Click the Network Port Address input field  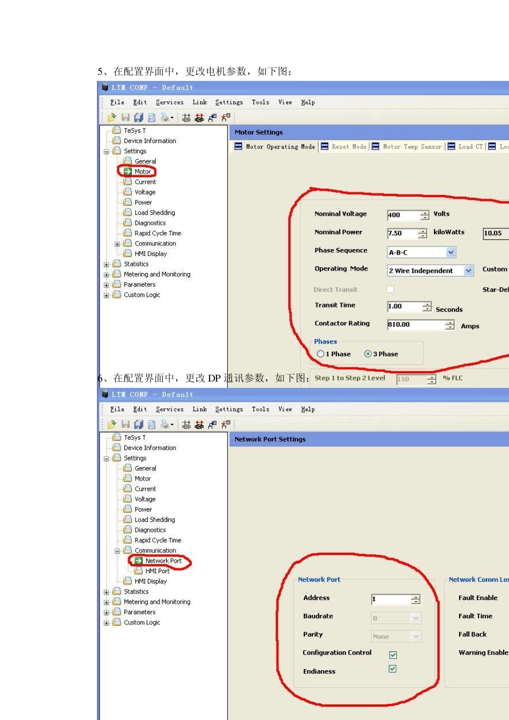tap(391, 599)
